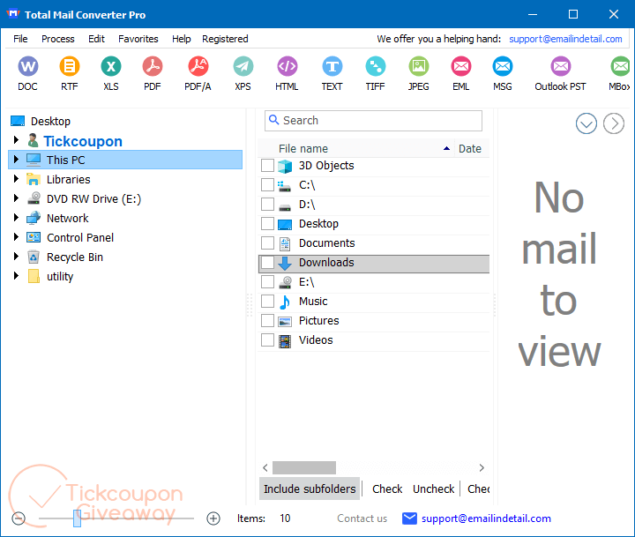Tick the D:\ drive checkbox

267,205
